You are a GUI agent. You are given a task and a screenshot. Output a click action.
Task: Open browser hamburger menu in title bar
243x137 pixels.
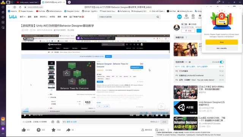(223, 2)
